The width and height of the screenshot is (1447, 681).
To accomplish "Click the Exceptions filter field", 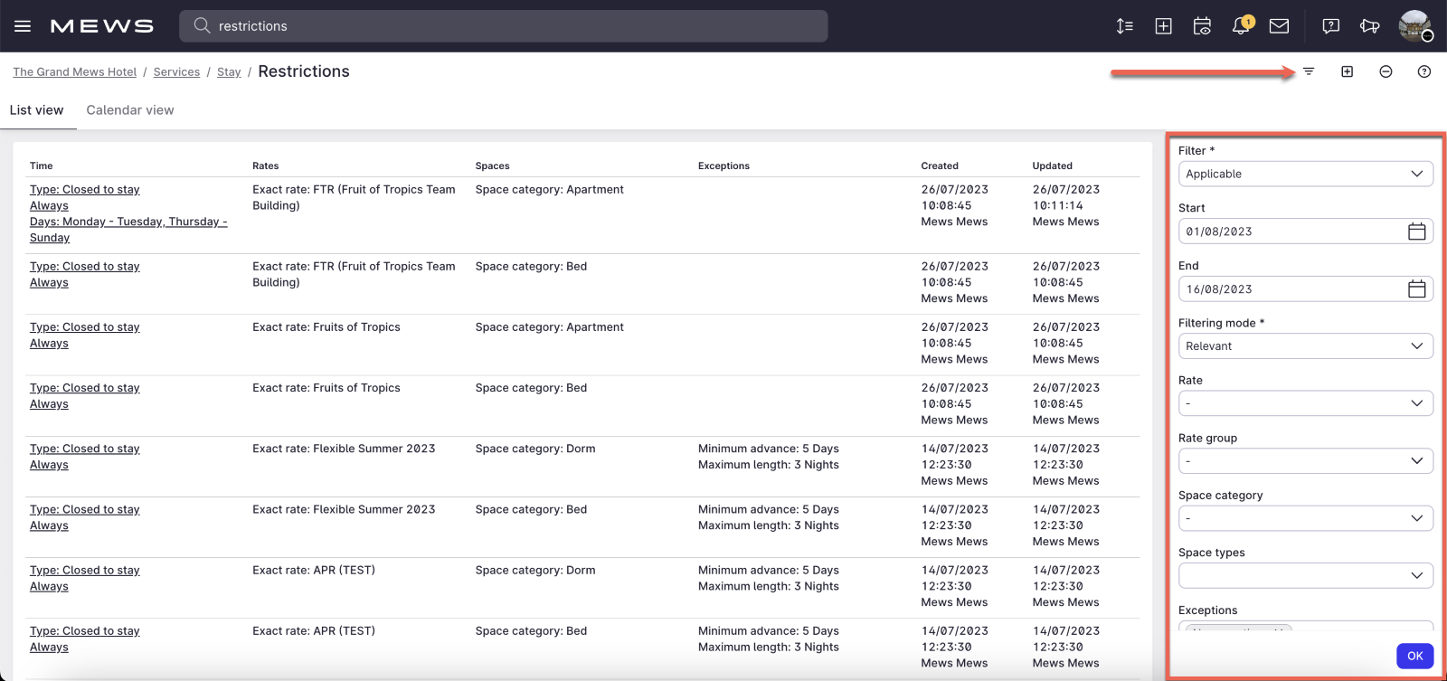I will pos(1306,627).
